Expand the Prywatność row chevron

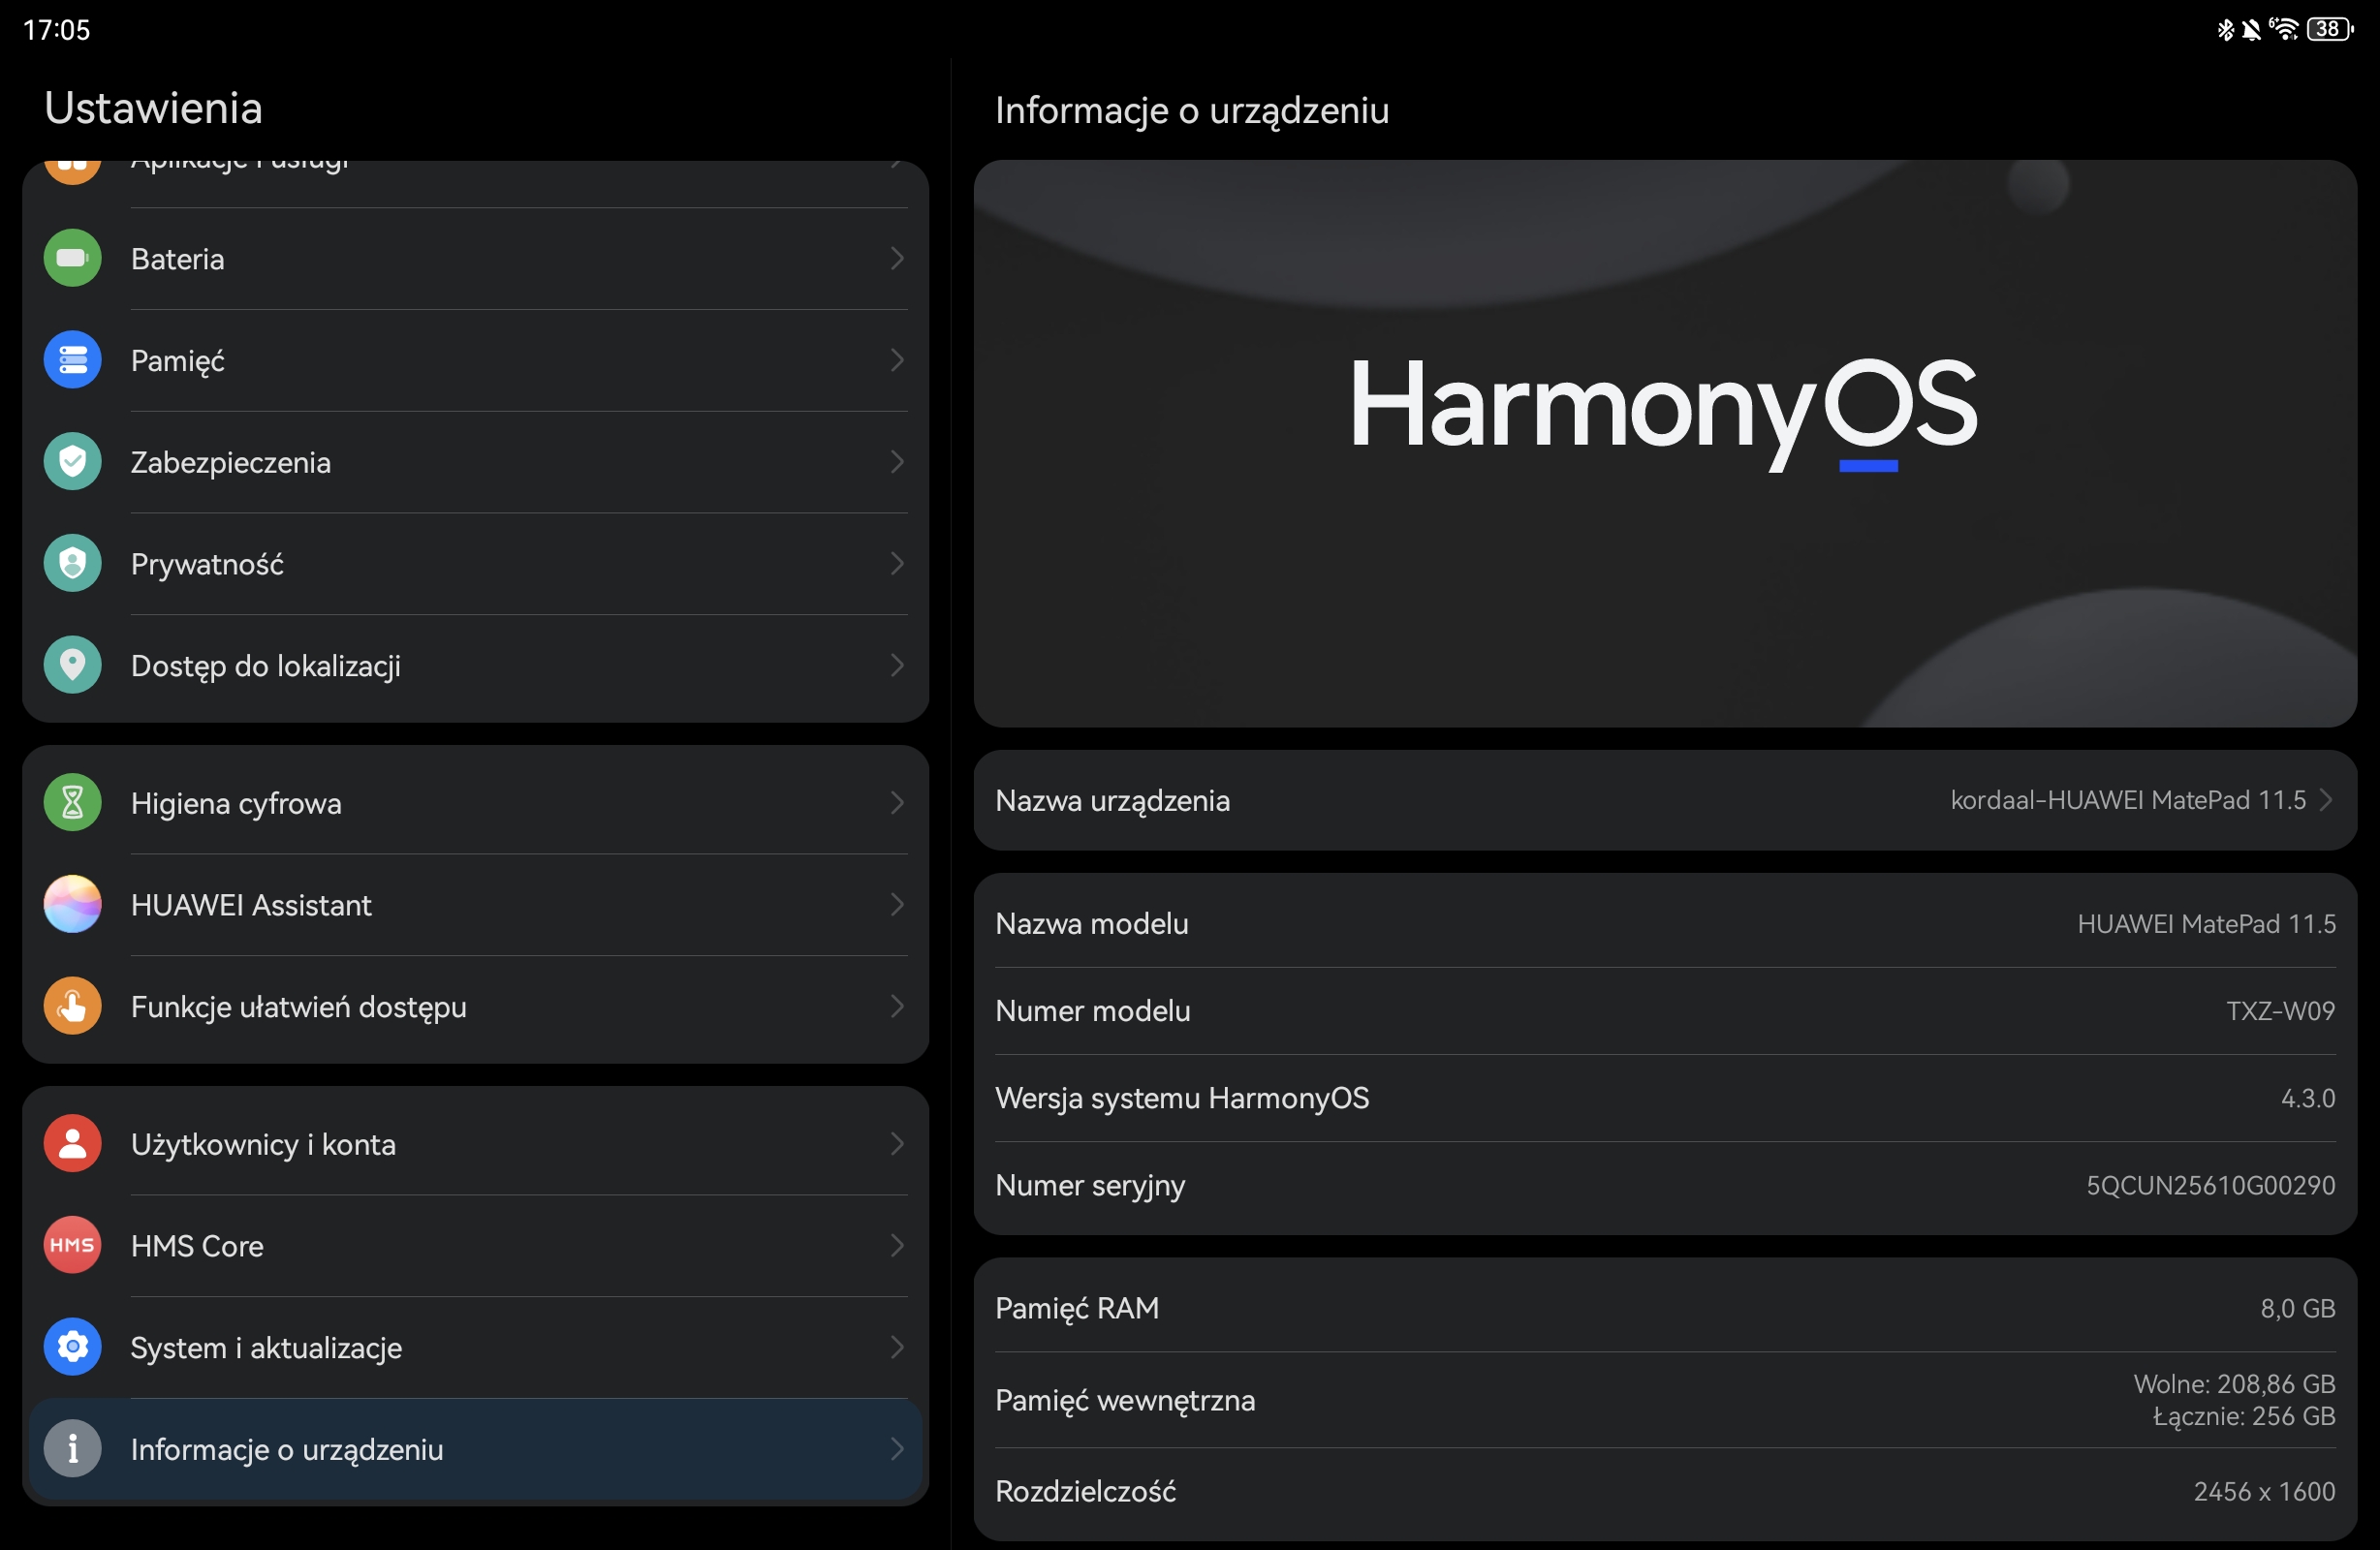coord(897,564)
